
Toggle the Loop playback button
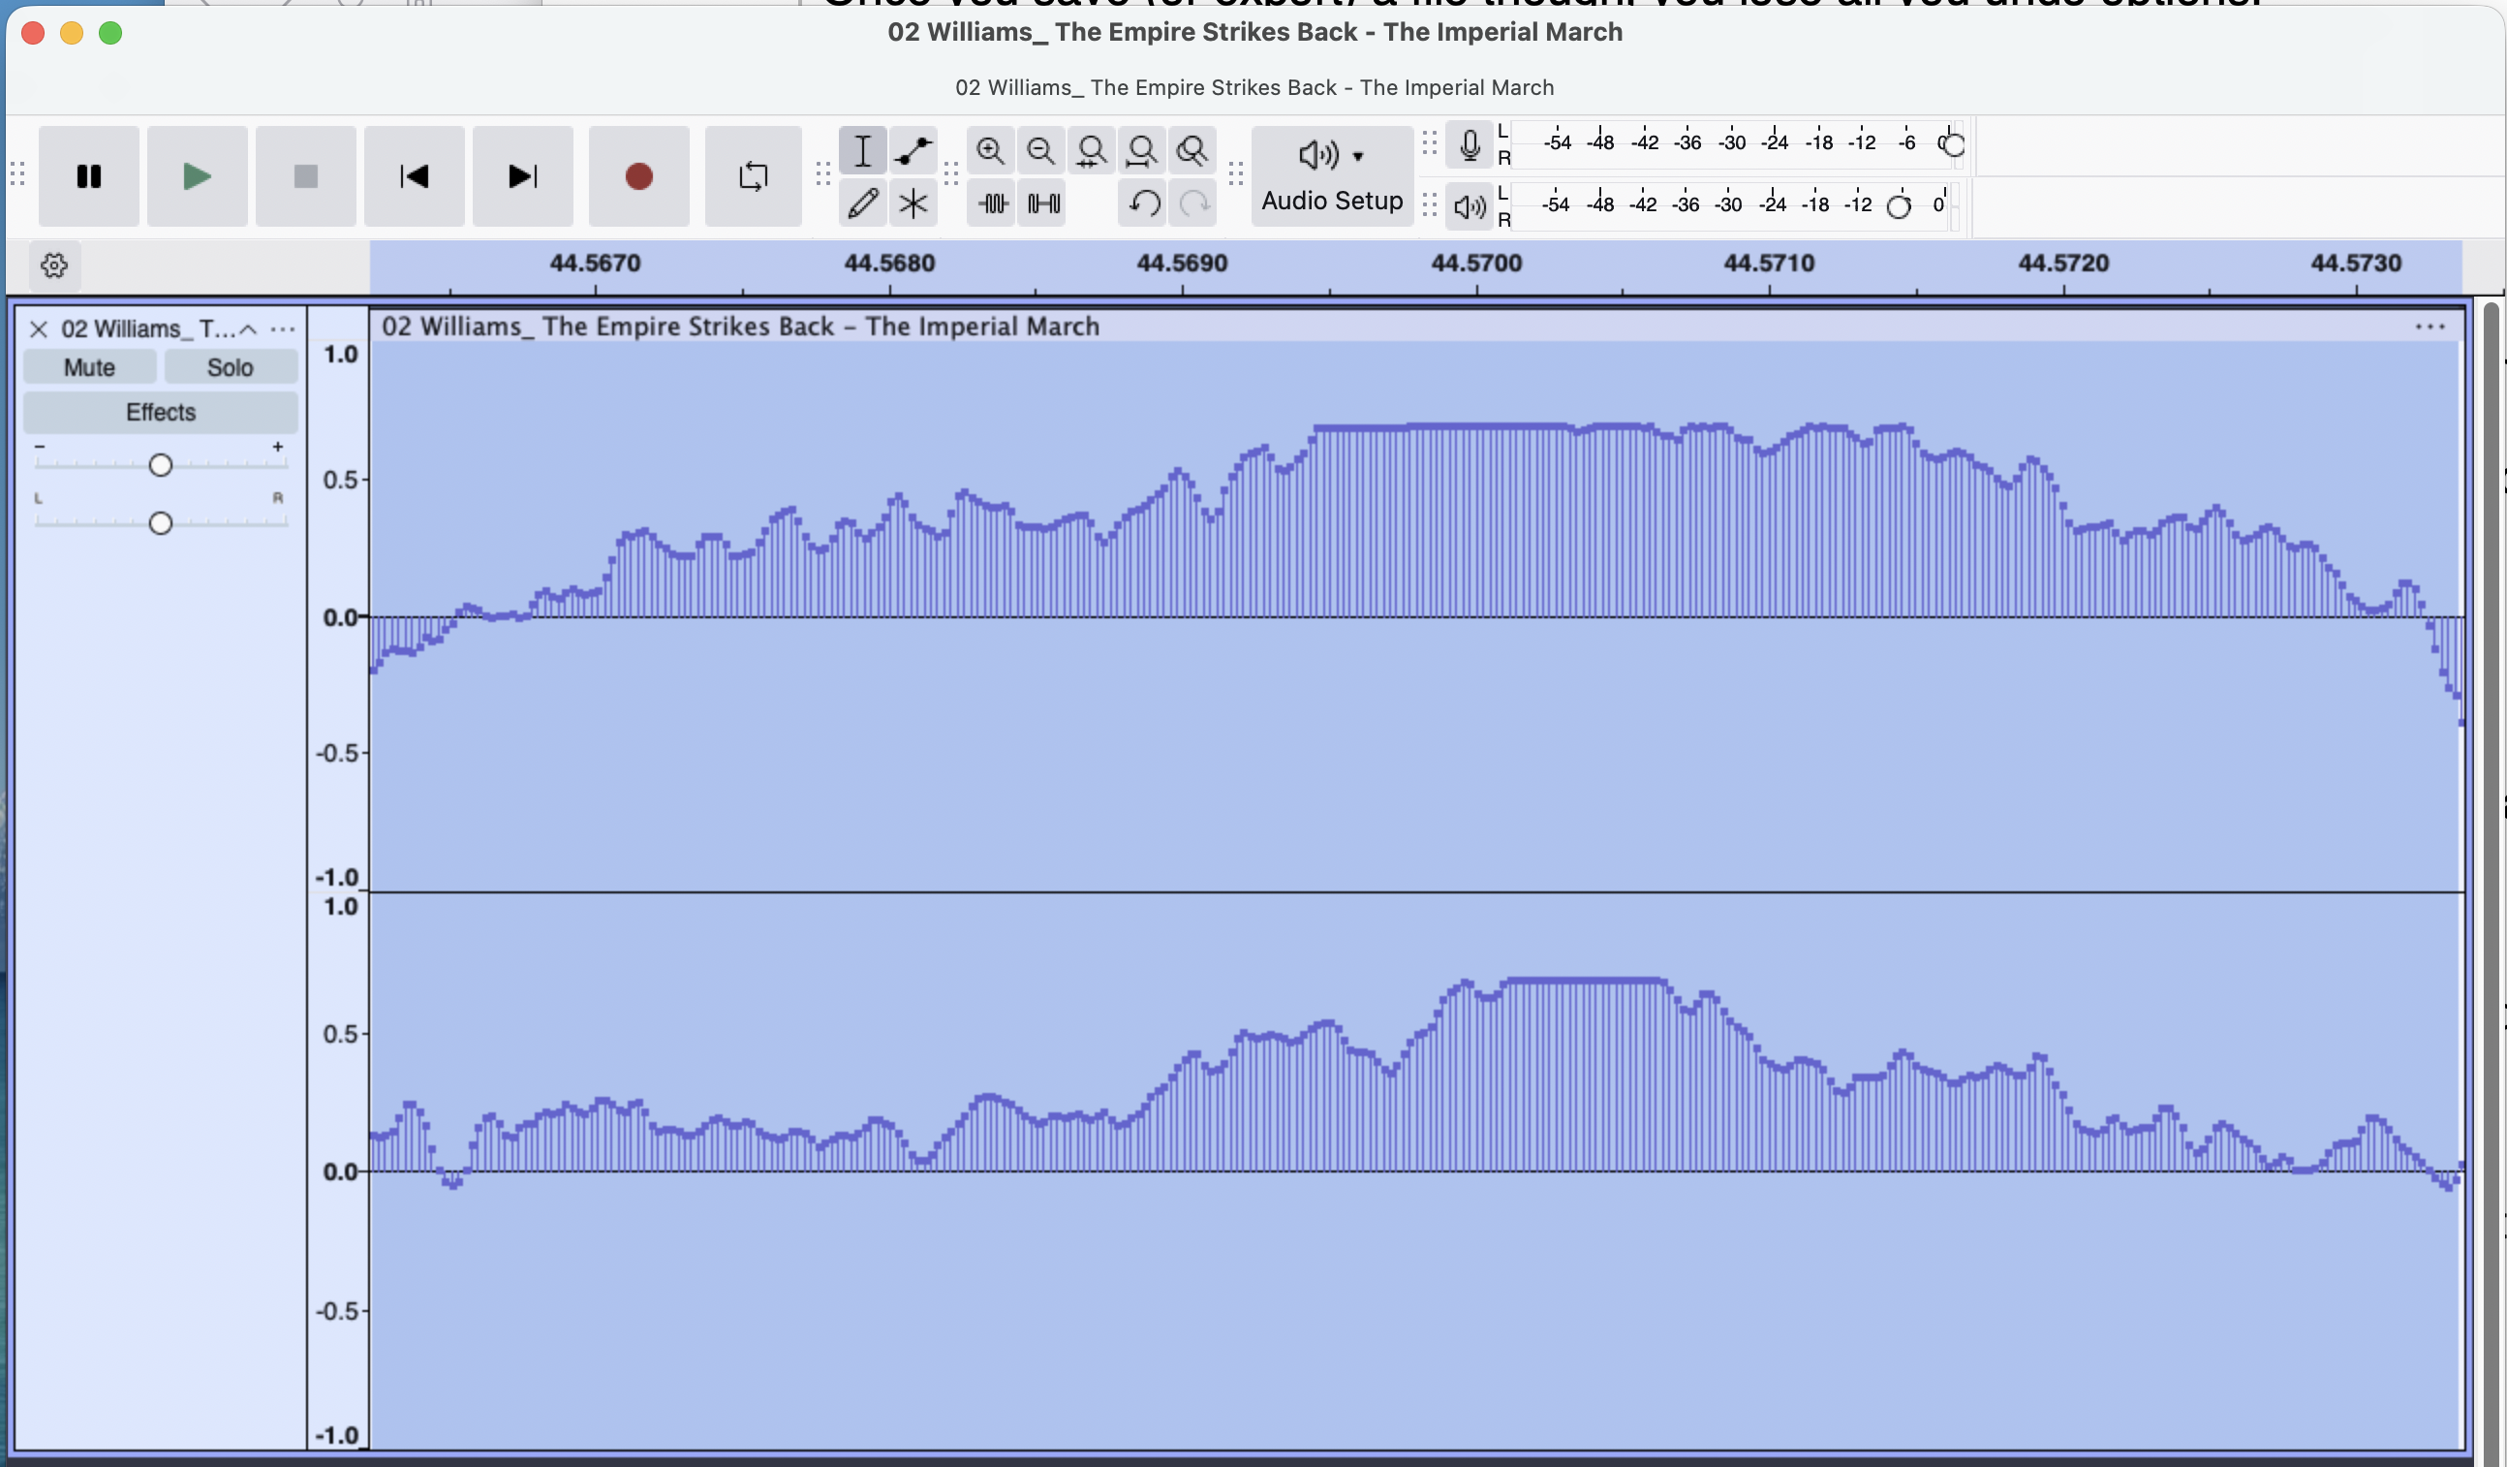[753, 176]
